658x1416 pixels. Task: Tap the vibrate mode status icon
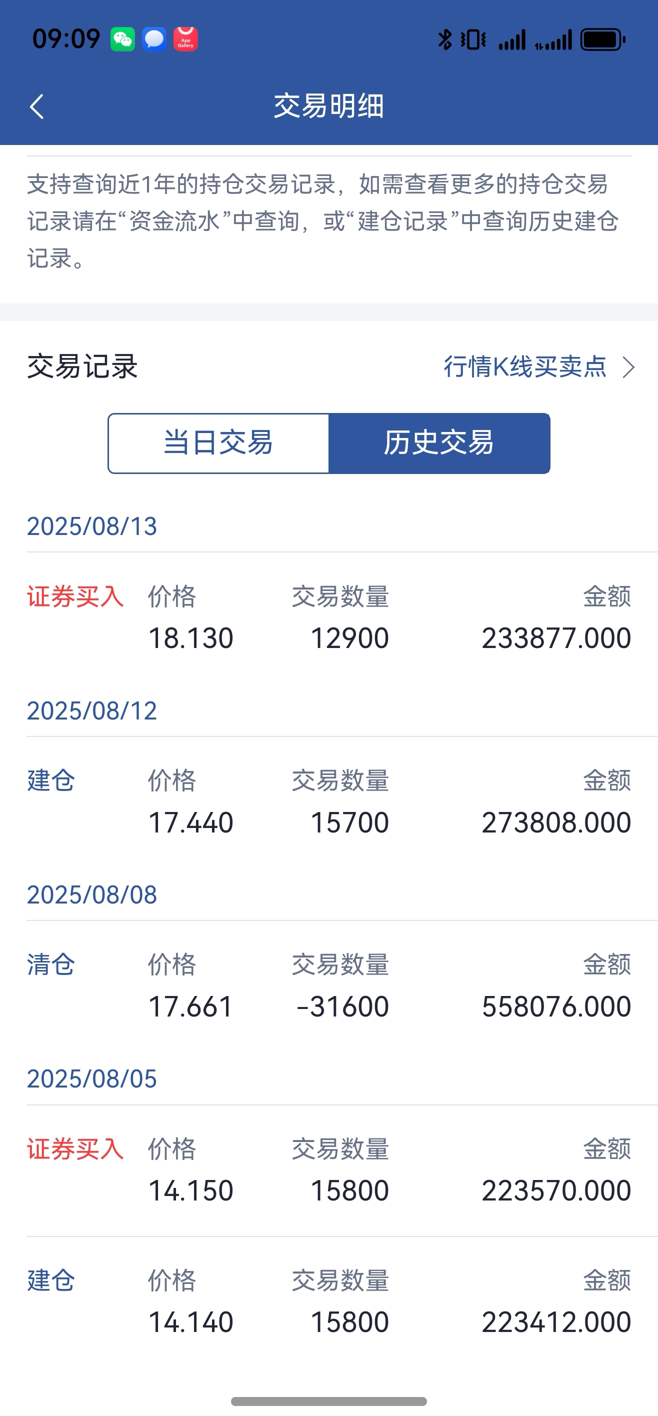pos(473,39)
